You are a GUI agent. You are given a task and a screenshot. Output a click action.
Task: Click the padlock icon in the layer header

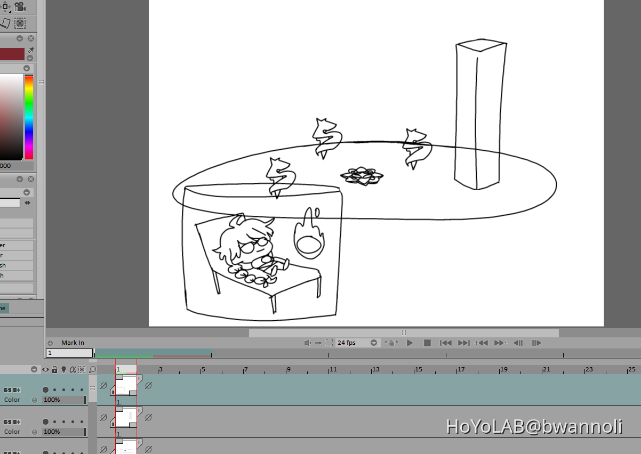[54, 370]
